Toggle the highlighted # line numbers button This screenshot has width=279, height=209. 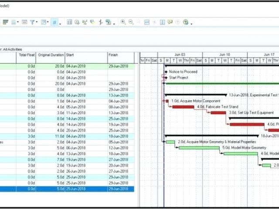click(54, 22)
